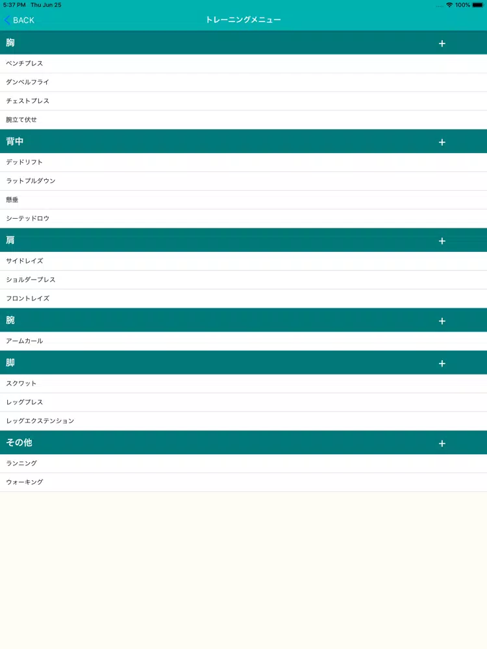Click the その他 section header label
Viewport: 487px width, 649px height.
19,443
